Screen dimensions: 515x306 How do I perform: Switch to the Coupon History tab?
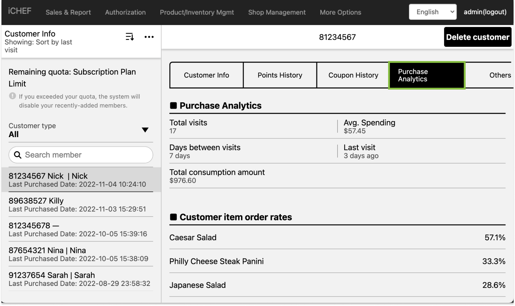[x=353, y=75]
